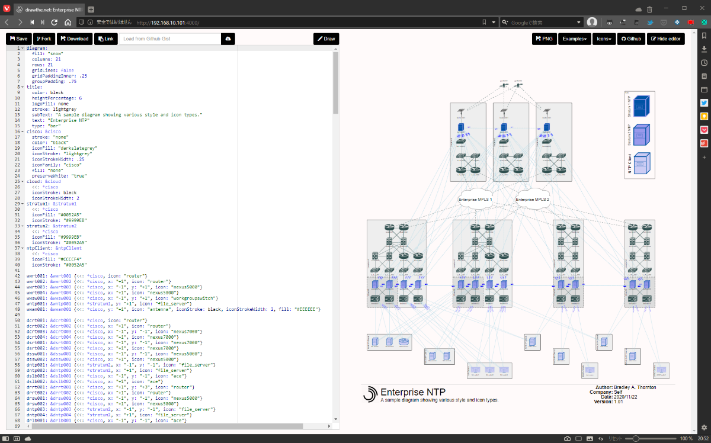Open the address bar dropdown arrow
Viewport: 711px width, 443px height.
[494, 22]
